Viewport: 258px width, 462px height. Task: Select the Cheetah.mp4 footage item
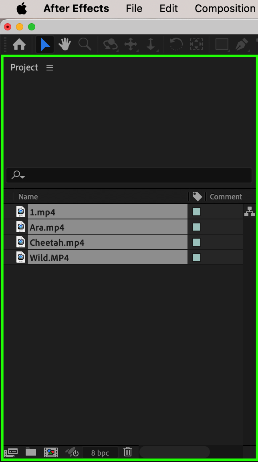point(57,243)
